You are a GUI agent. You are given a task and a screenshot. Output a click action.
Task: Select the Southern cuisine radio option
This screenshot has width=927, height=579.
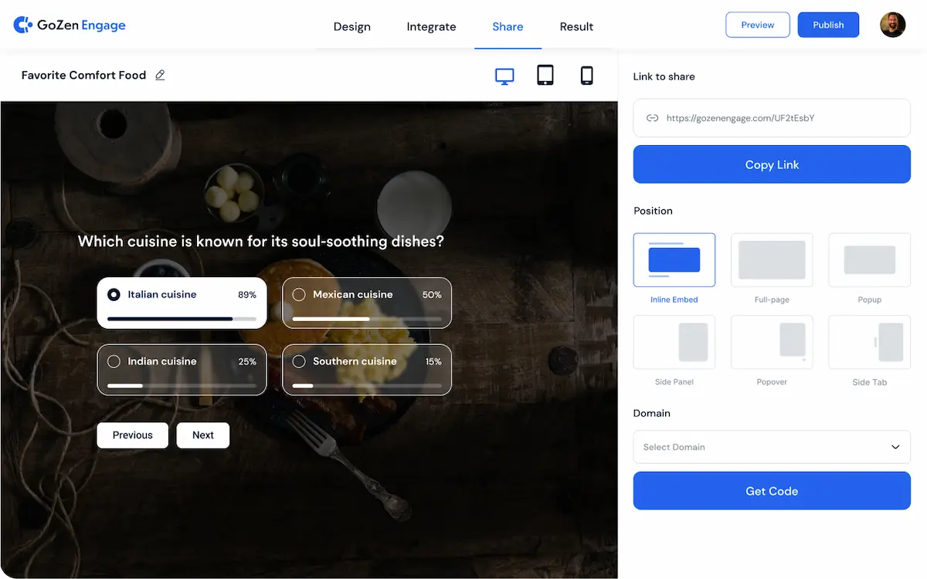tap(299, 361)
